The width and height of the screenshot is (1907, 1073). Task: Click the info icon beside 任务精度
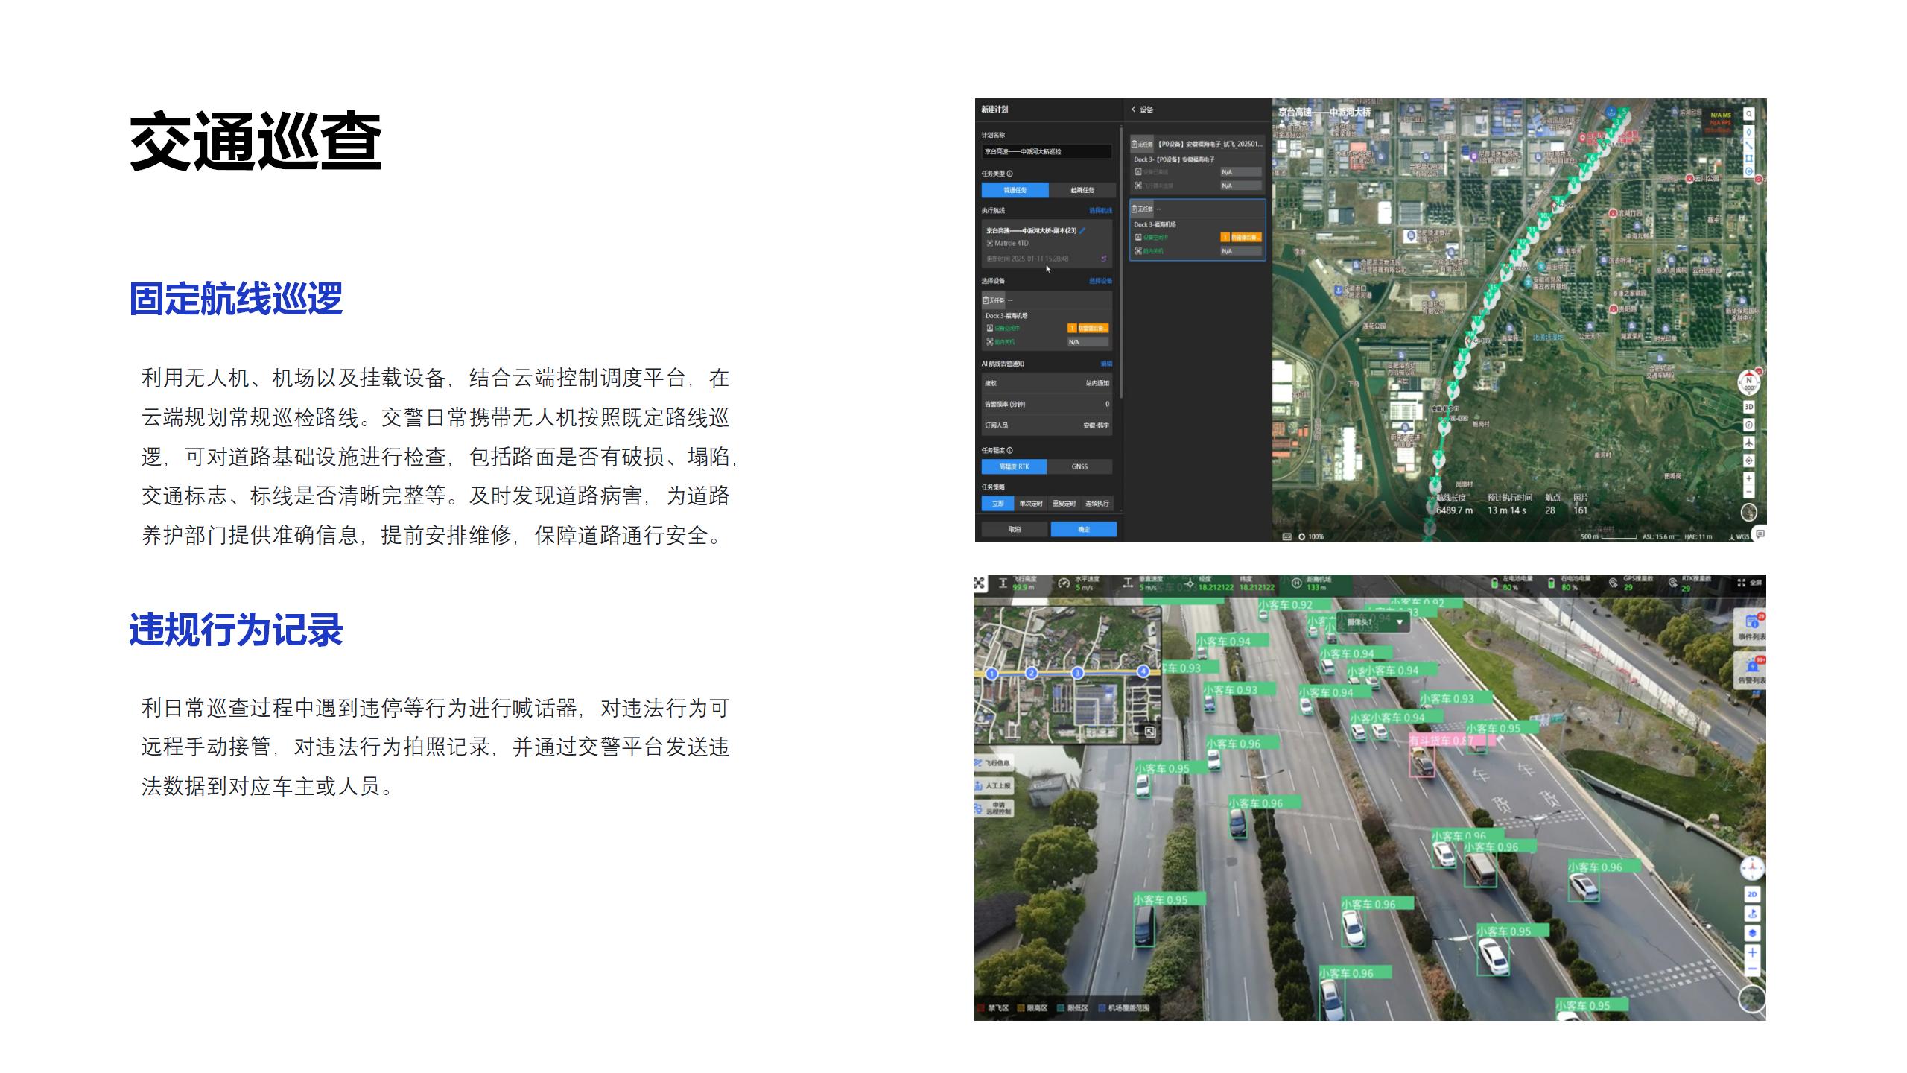(x=1010, y=450)
